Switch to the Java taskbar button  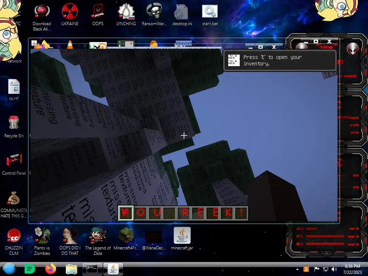pyautogui.click(x=113, y=269)
